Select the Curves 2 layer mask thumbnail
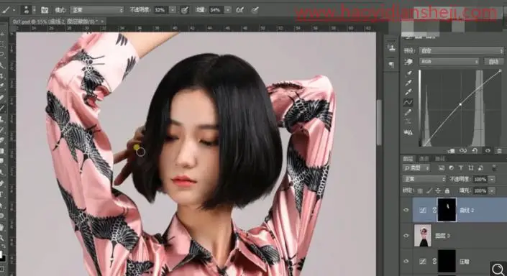 tap(447, 210)
